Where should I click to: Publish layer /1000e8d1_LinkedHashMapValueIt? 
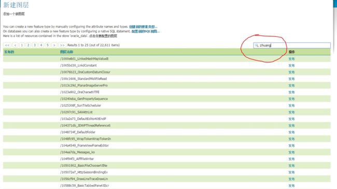[291, 59]
